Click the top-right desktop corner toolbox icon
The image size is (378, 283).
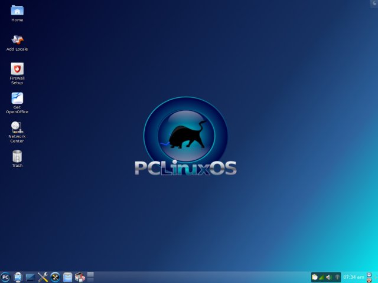tap(374, 4)
